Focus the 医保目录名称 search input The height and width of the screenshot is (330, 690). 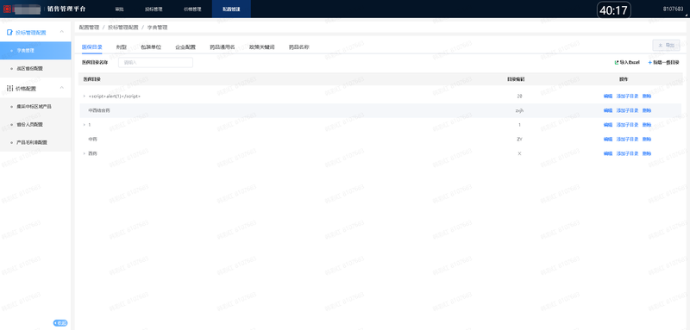click(x=155, y=62)
